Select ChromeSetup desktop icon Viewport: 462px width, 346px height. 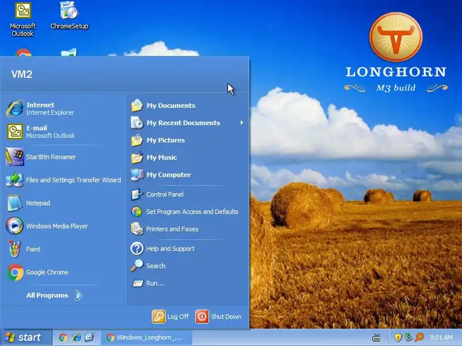click(69, 16)
